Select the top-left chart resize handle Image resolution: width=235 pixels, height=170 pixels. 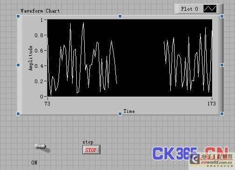[18, 16]
